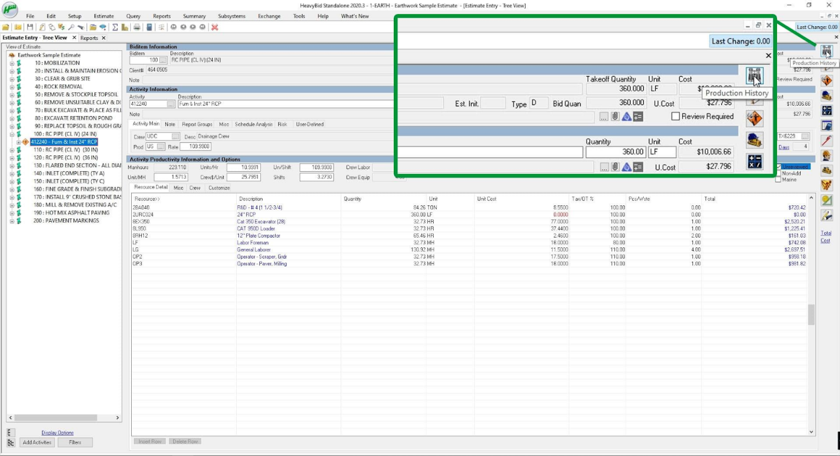Open the magnifying glass search tool
840x456 pixels.
tap(71, 26)
